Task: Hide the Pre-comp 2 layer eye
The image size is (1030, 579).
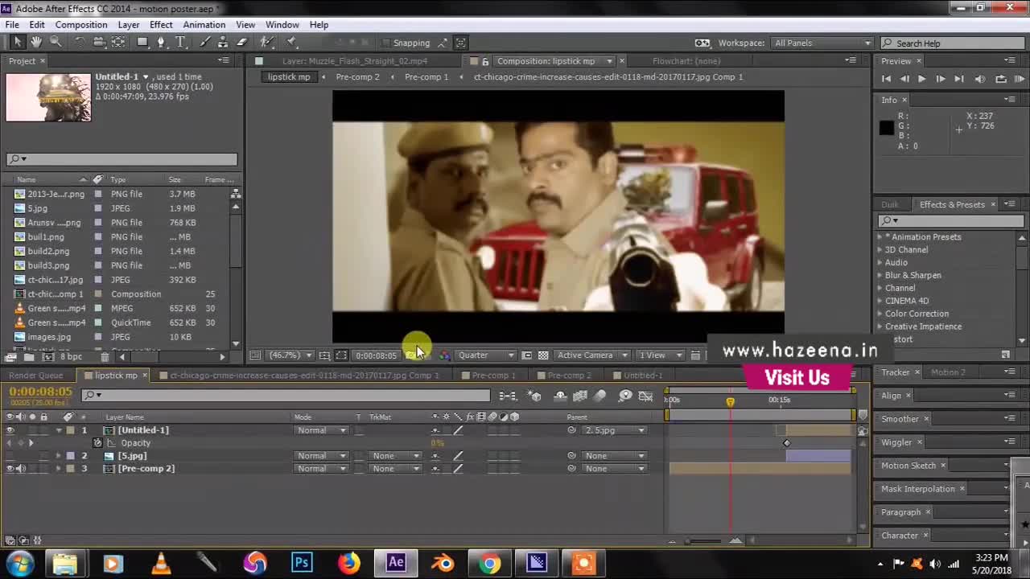Action: [x=10, y=469]
